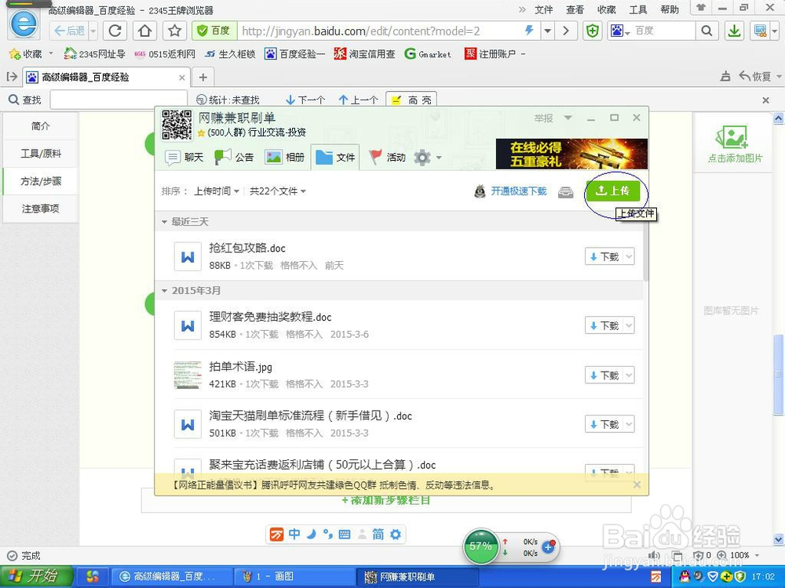Click in the find text field

[119, 100]
